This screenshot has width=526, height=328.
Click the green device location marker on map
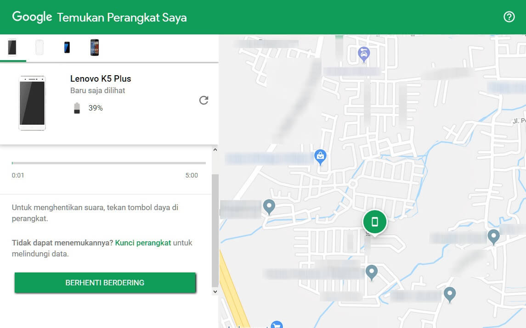(375, 222)
